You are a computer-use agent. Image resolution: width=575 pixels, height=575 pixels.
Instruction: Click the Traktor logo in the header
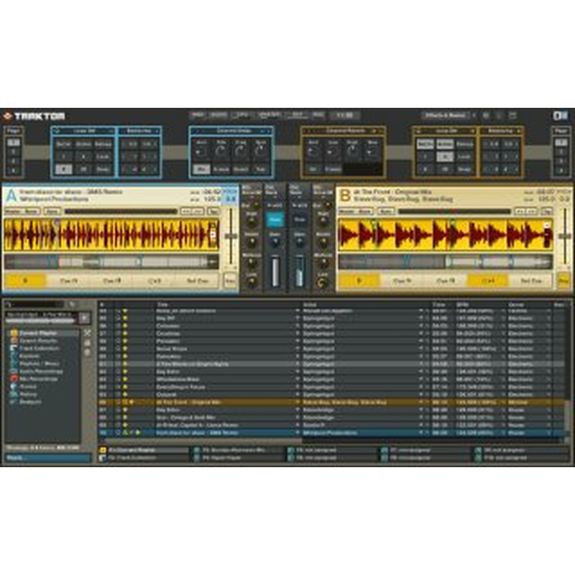(34, 116)
